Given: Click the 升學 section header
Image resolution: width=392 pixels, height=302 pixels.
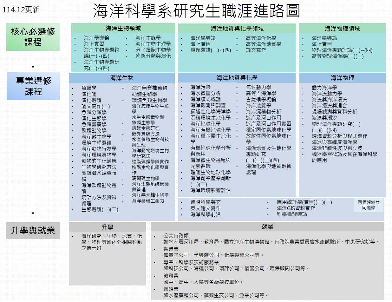Looking at the screenshot, I should pyautogui.click(x=107, y=227).
